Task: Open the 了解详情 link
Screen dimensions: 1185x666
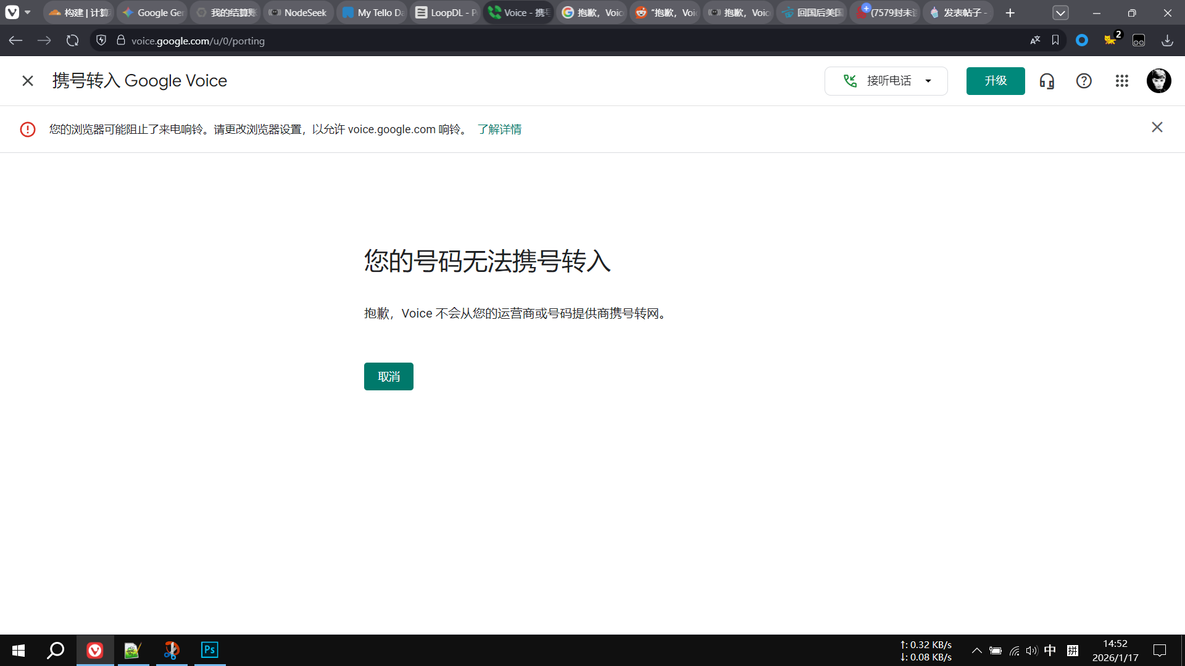Action: [499, 129]
